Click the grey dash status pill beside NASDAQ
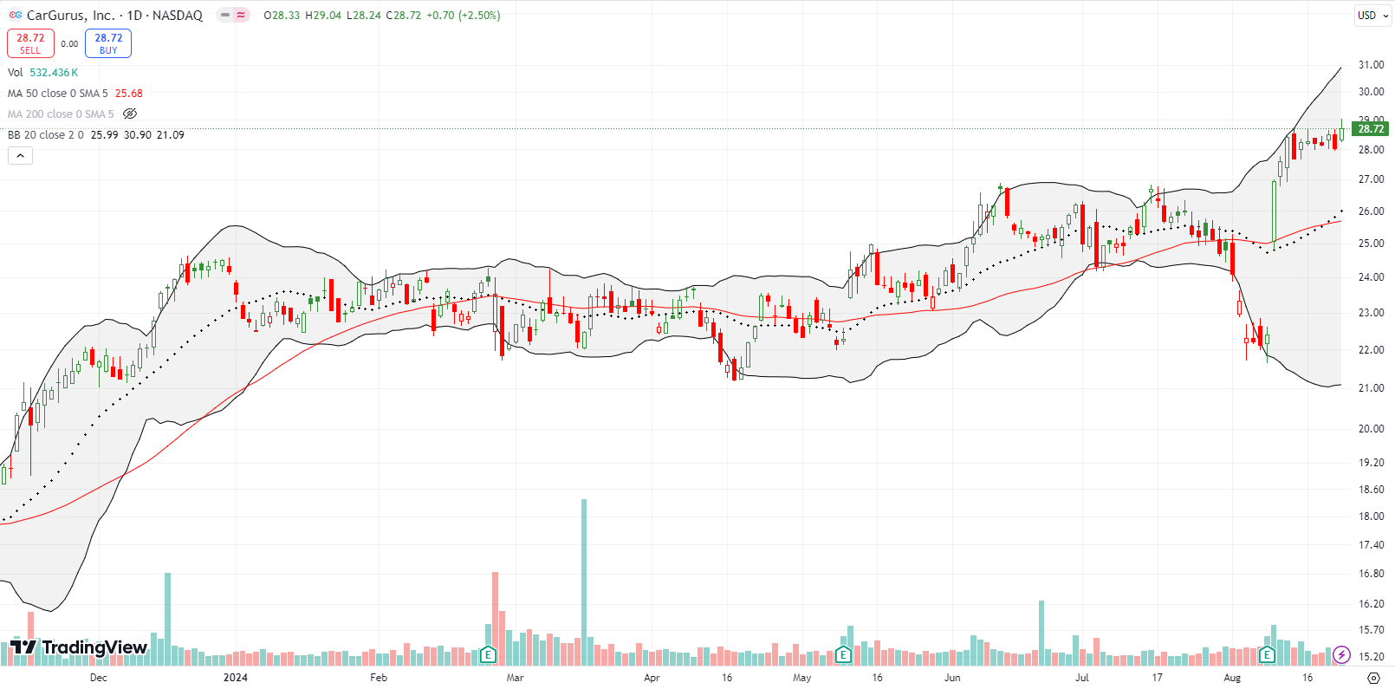Image resolution: width=1395 pixels, height=689 pixels. tap(224, 15)
